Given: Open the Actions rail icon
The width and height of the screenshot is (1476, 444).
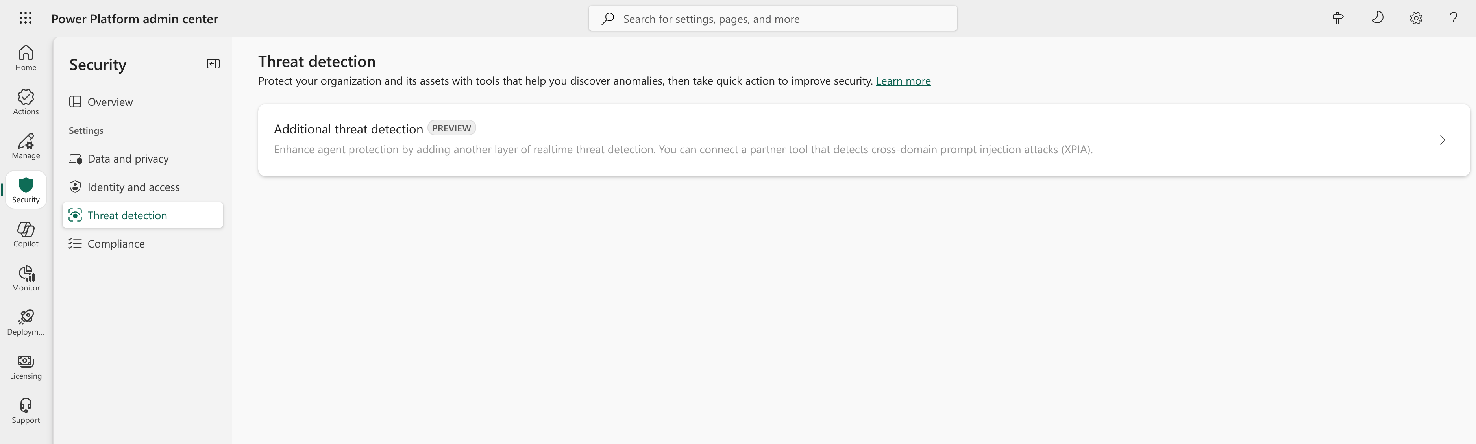Looking at the screenshot, I should click(26, 102).
